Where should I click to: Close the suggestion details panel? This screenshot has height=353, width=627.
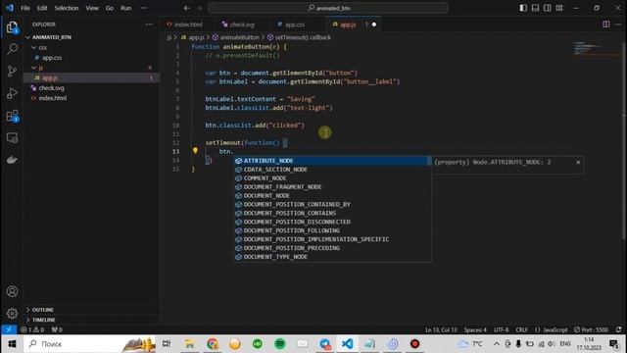point(578,162)
